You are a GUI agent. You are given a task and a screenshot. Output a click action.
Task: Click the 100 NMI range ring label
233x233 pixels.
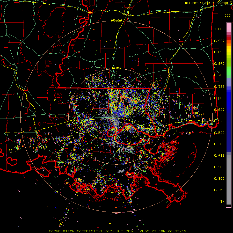(116, 20)
